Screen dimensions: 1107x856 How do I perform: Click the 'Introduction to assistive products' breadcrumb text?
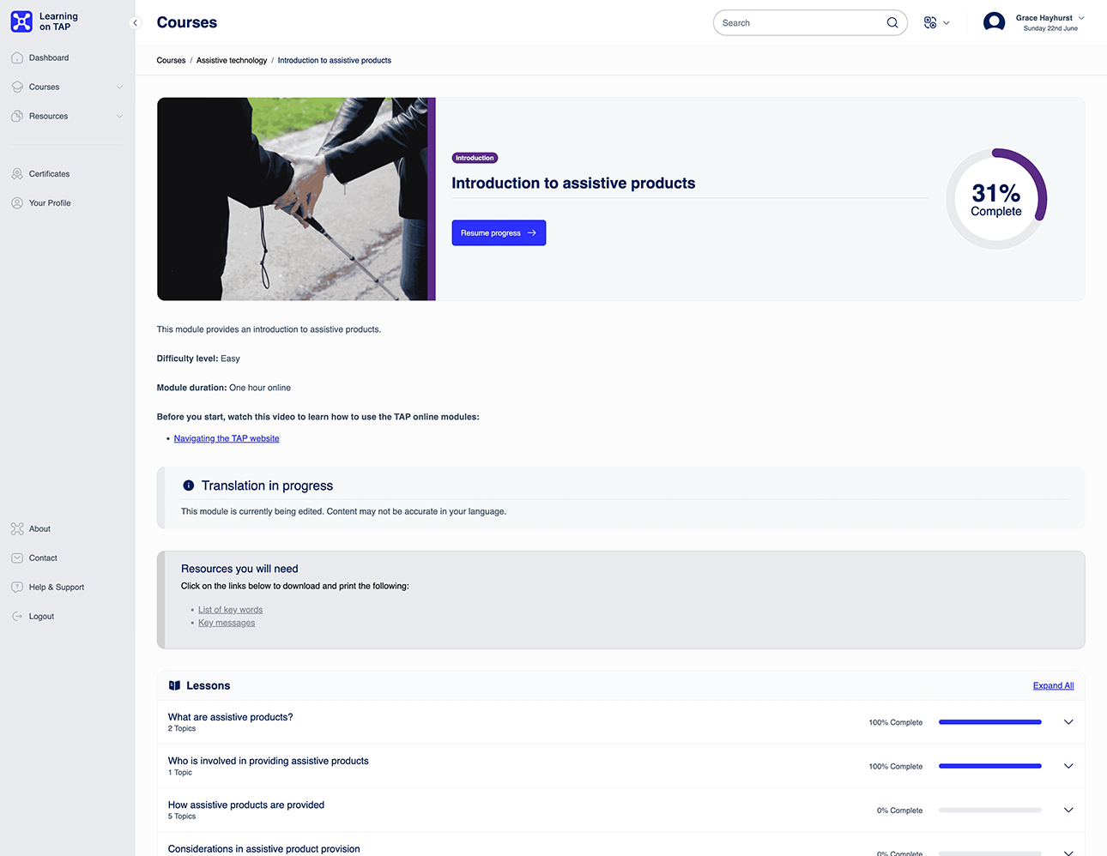[335, 60]
